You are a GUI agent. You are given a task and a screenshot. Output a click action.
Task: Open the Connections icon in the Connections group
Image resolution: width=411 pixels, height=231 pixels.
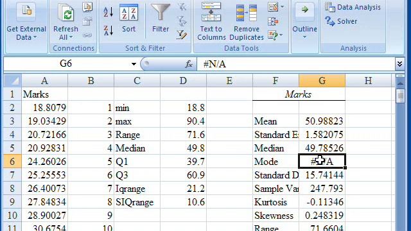click(87, 7)
